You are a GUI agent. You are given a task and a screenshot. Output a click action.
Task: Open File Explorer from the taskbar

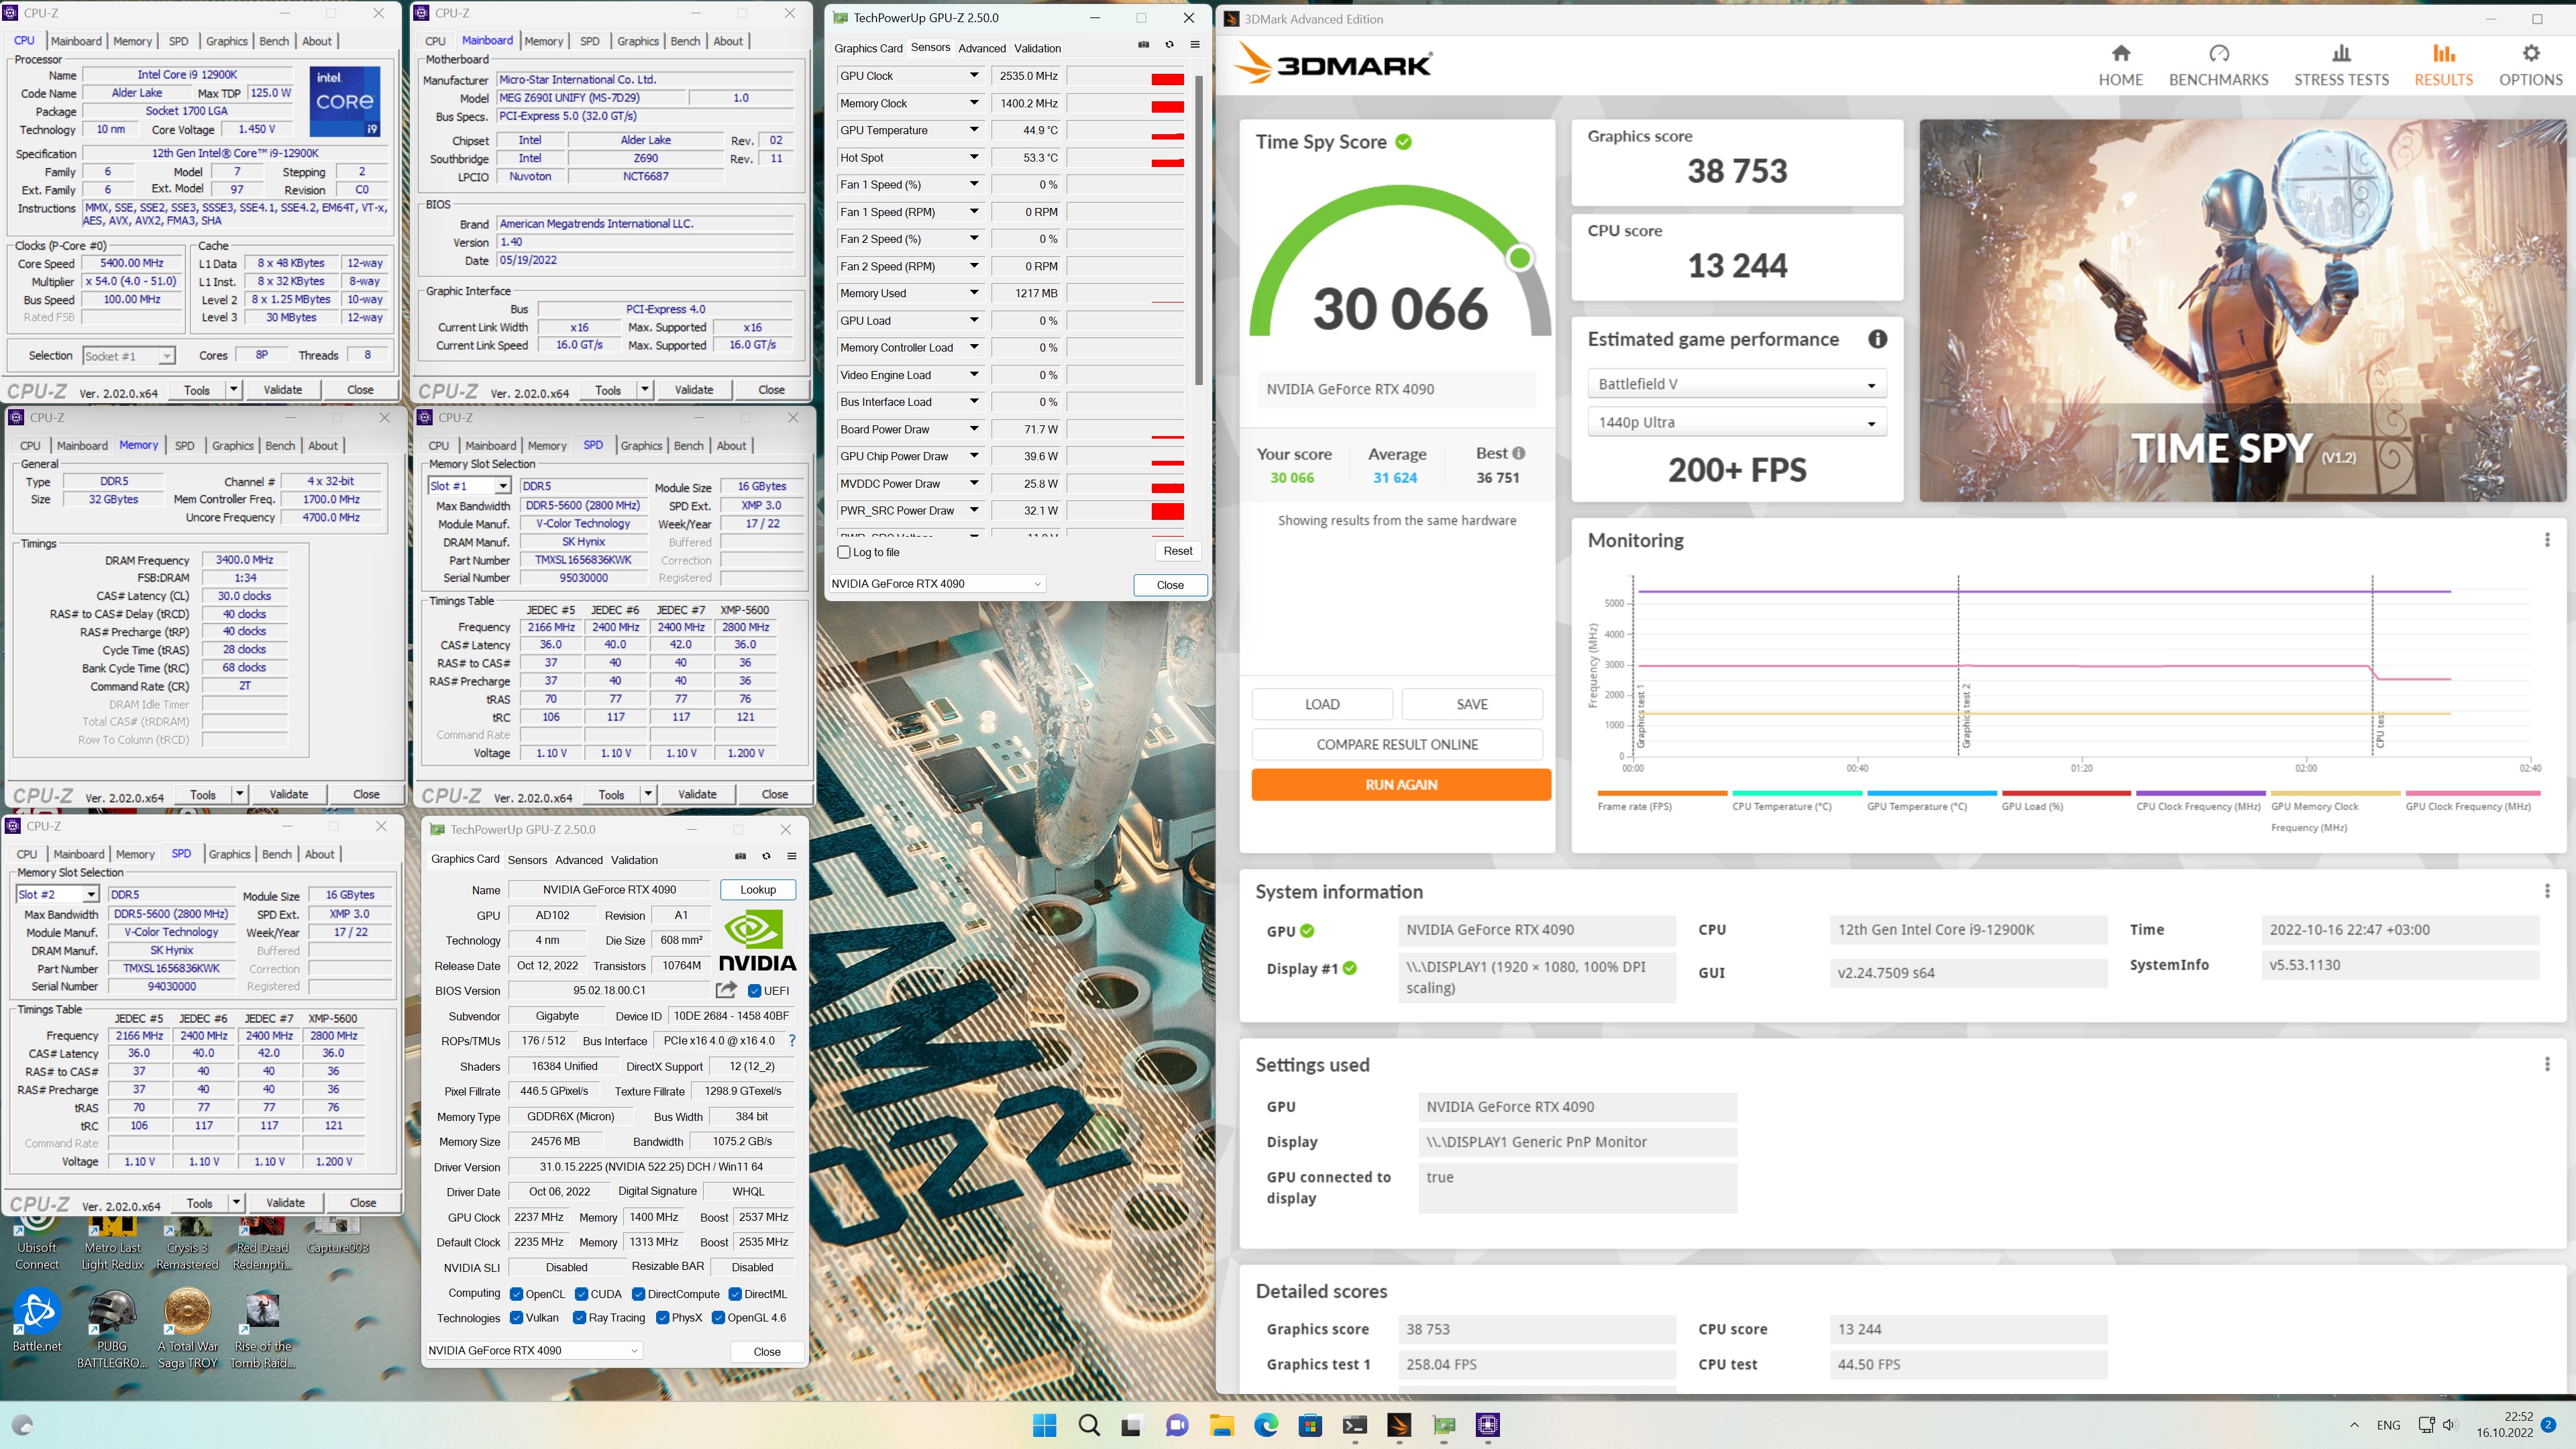pyautogui.click(x=1221, y=1425)
